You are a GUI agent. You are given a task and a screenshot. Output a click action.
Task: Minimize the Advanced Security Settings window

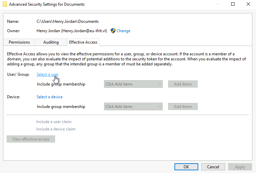[x=218, y=4]
